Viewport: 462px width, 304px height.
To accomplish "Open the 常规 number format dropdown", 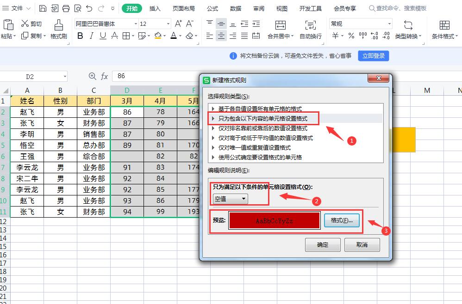I will tap(389, 24).
